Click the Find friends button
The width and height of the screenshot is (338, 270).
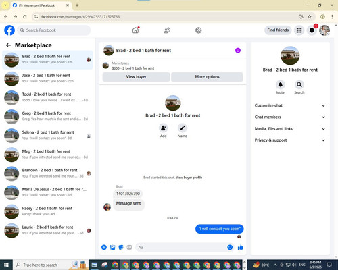278,30
